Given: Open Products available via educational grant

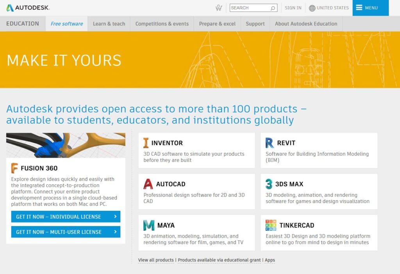Looking at the screenshot, I should click(219, 260).
